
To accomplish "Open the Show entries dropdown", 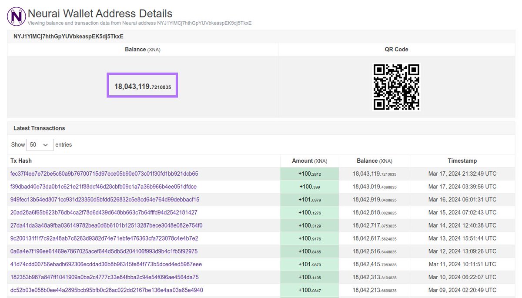I will point(40,145).
